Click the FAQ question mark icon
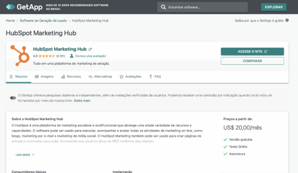 click(x=151, y=76)
